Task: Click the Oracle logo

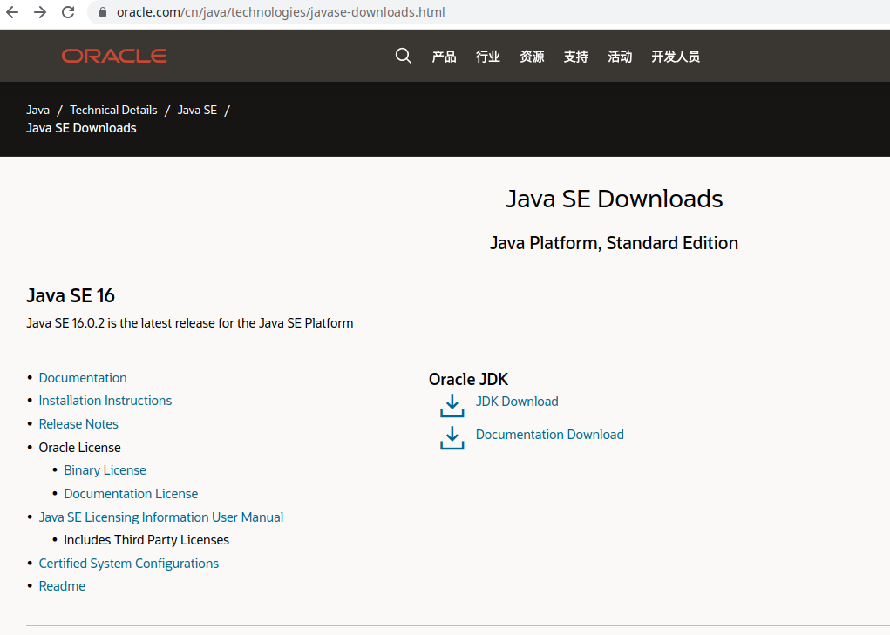Action: click(x=113, y=55)
